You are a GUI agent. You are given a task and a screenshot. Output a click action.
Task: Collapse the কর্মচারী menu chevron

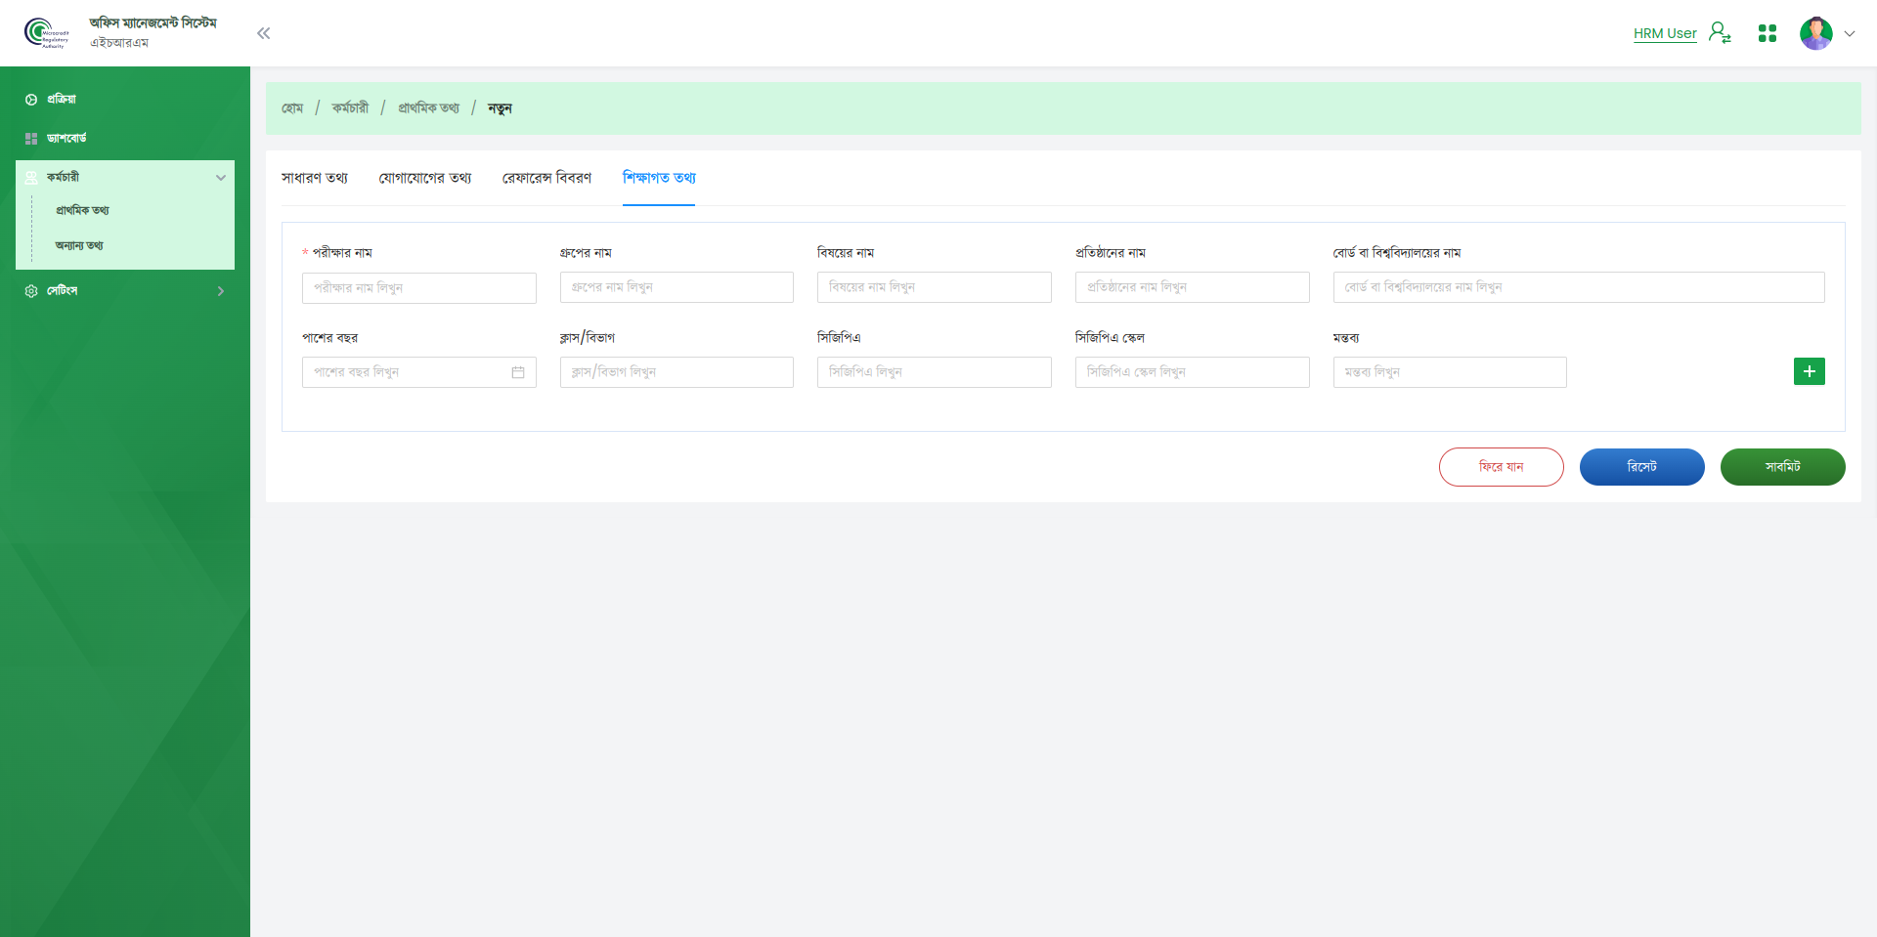pyautogui.click(x=221, y=177)
